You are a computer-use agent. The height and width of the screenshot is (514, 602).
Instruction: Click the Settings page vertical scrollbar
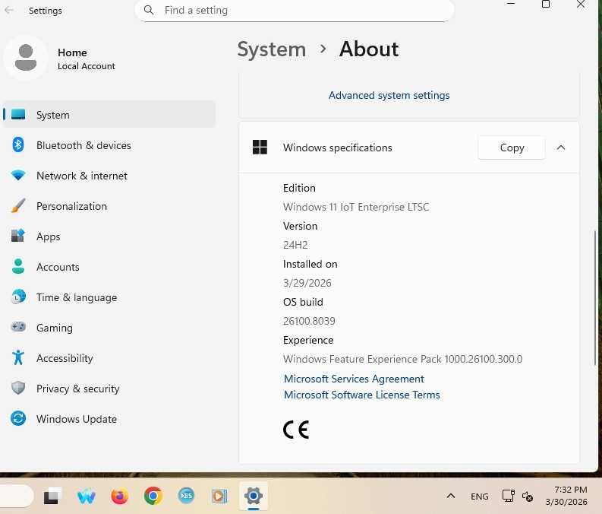[x=594, y=298]
